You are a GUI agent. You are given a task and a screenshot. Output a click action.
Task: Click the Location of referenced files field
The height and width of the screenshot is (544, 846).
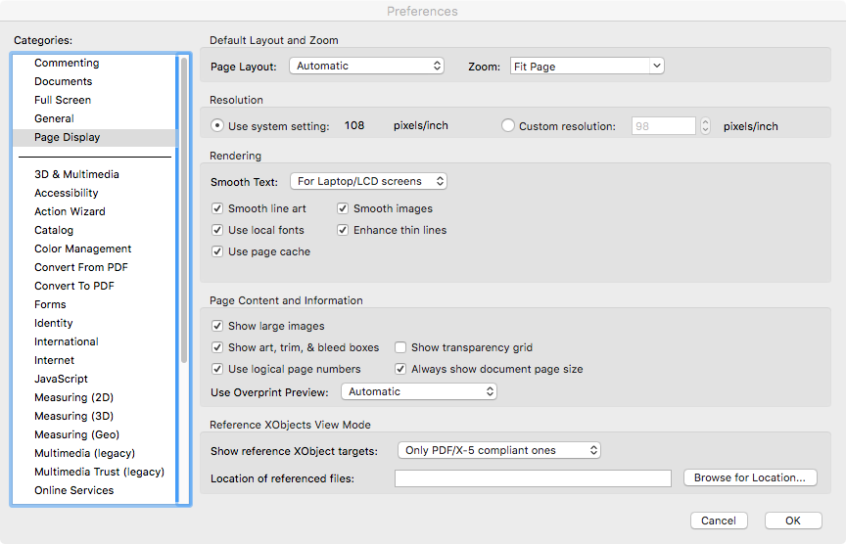(533, 478)
